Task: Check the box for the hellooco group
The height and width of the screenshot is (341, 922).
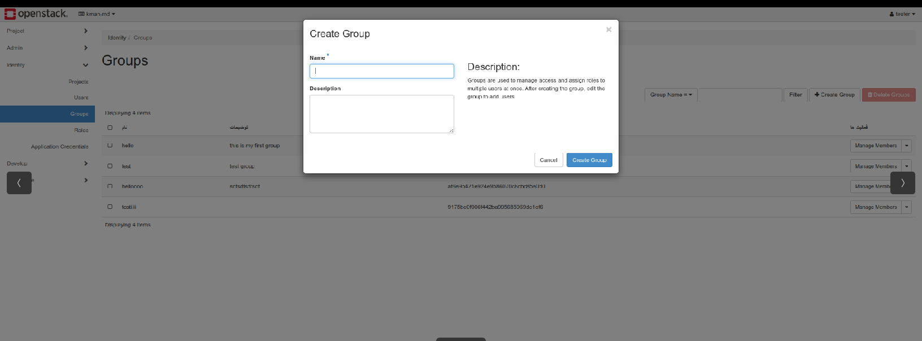Action: 110,186
